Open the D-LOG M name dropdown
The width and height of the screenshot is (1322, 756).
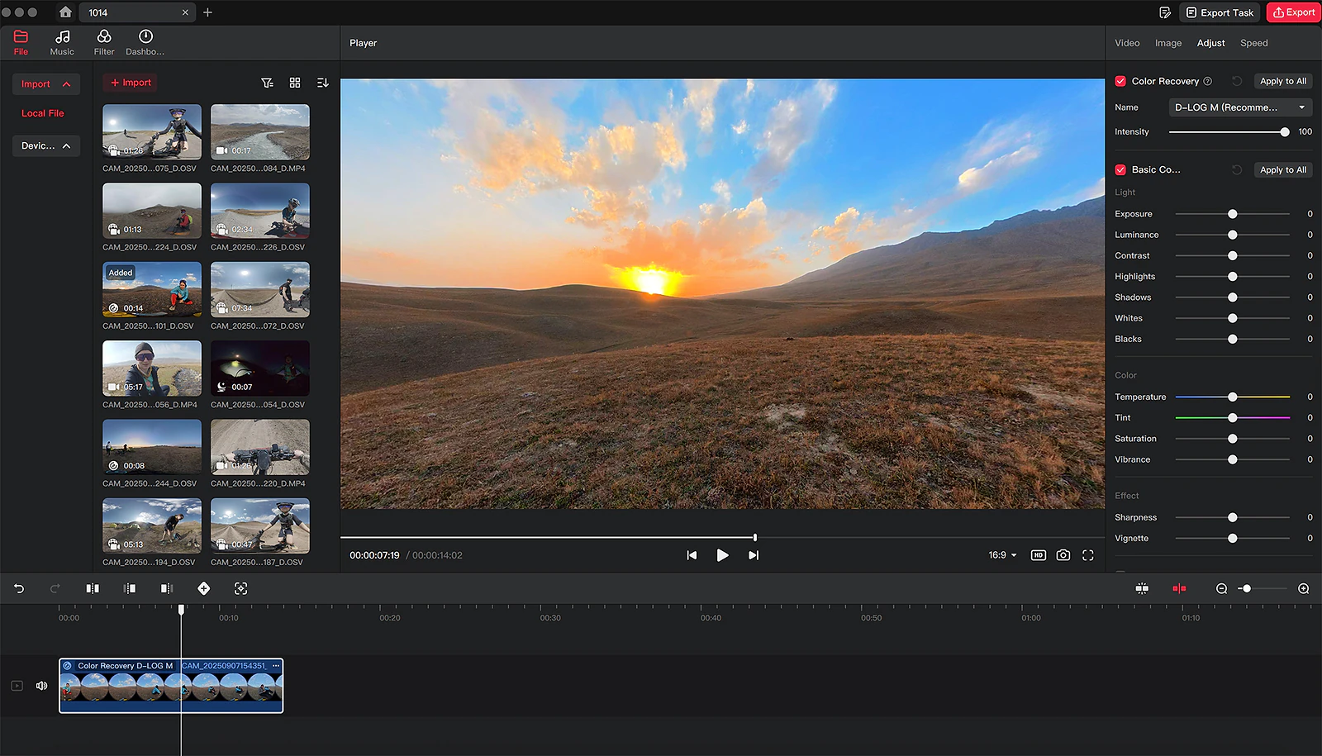pyautogui.click(x=1240, y=107)
